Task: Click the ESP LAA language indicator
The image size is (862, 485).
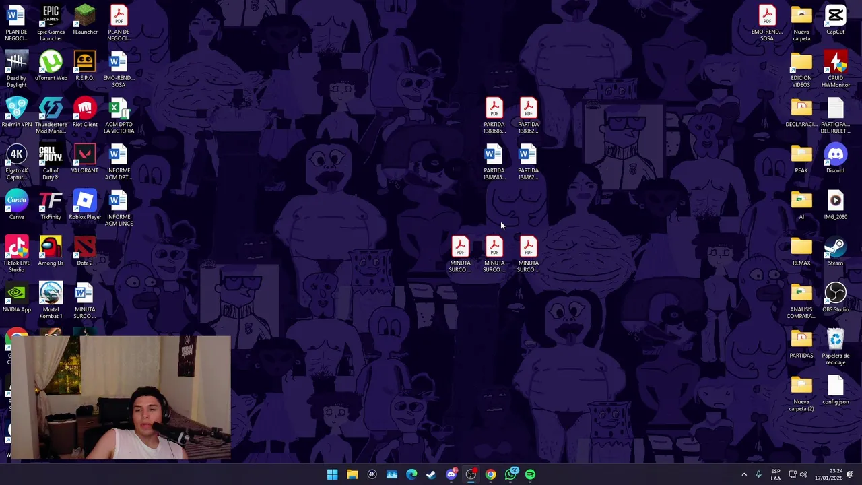Action: [x=776, y=474]
